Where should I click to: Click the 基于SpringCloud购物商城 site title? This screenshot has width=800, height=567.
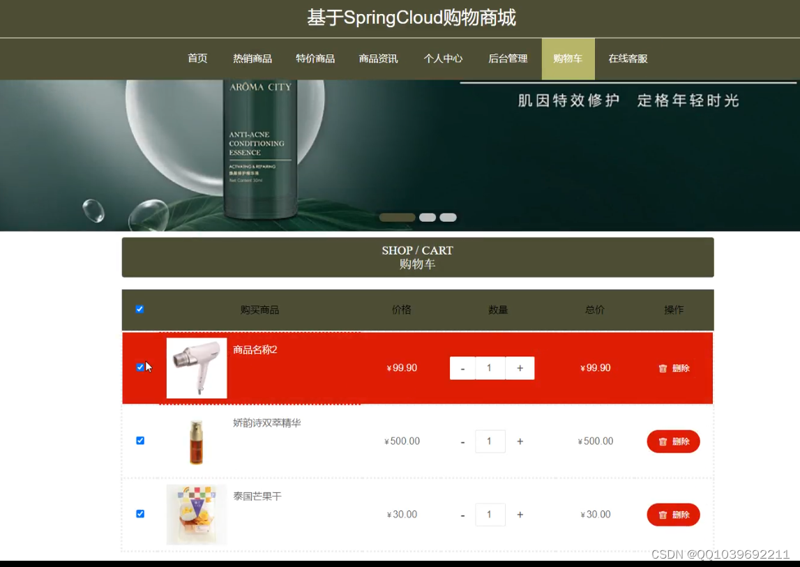click(x=412, y=18)
